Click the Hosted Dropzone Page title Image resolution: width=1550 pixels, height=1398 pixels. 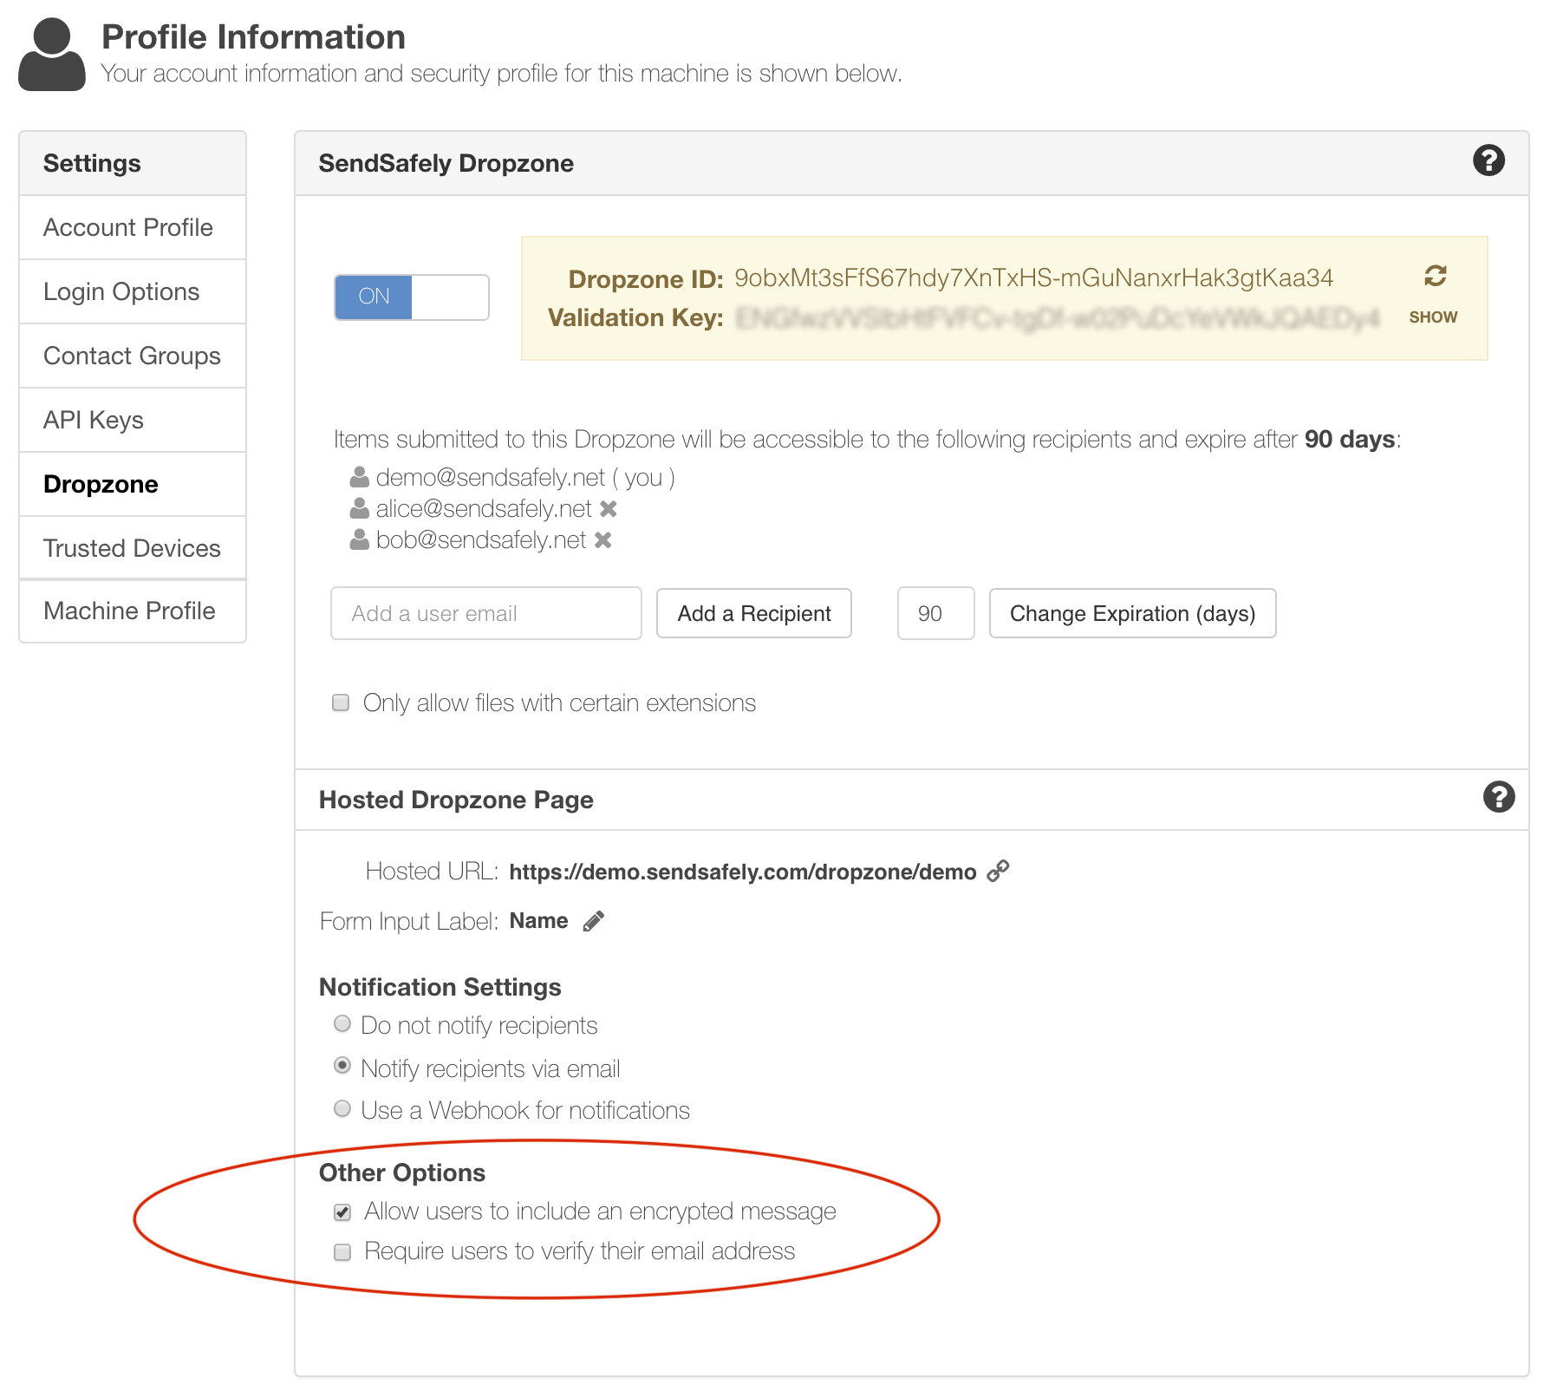click(x=456, y=800)
